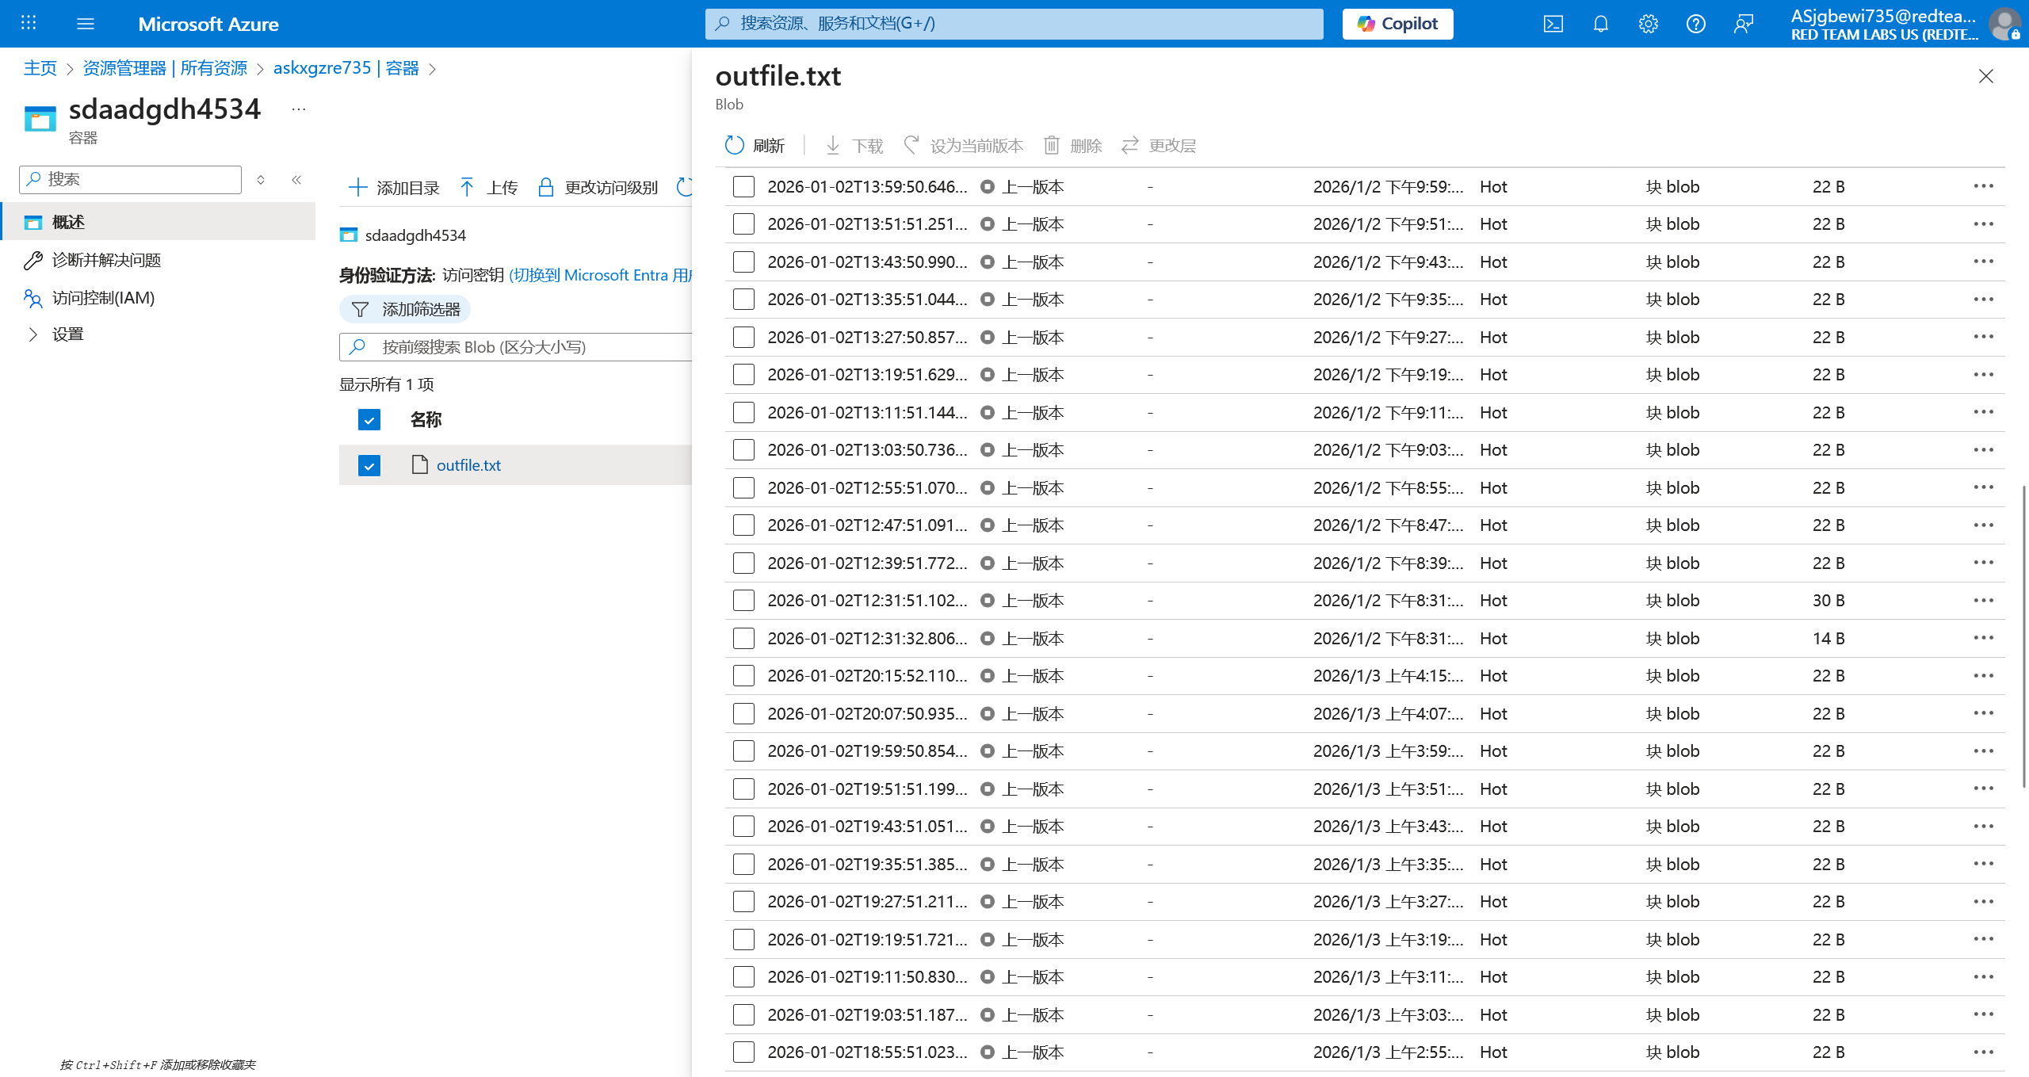Click the Copilot button
Image resolution: width=2029 pixels, height=1077 pixels.
coord(1397,24)
